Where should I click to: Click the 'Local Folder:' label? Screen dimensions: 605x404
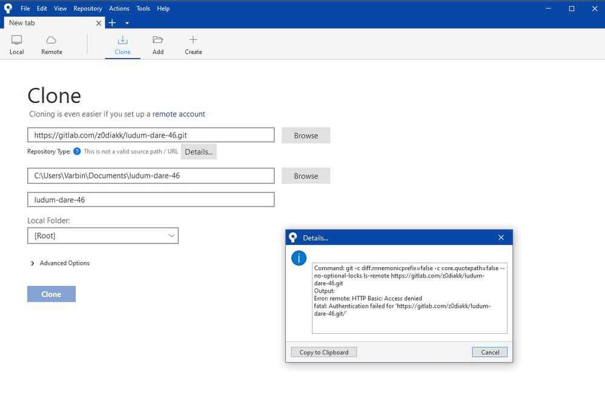tap(48, 220)
